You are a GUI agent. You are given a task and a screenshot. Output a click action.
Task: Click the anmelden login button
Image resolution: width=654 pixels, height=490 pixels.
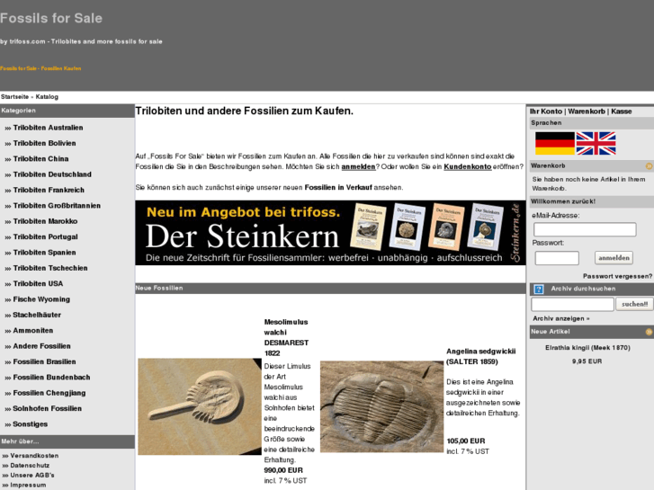point(614,258)
